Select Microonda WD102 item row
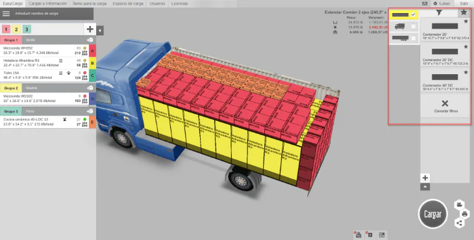 [44, 99]
